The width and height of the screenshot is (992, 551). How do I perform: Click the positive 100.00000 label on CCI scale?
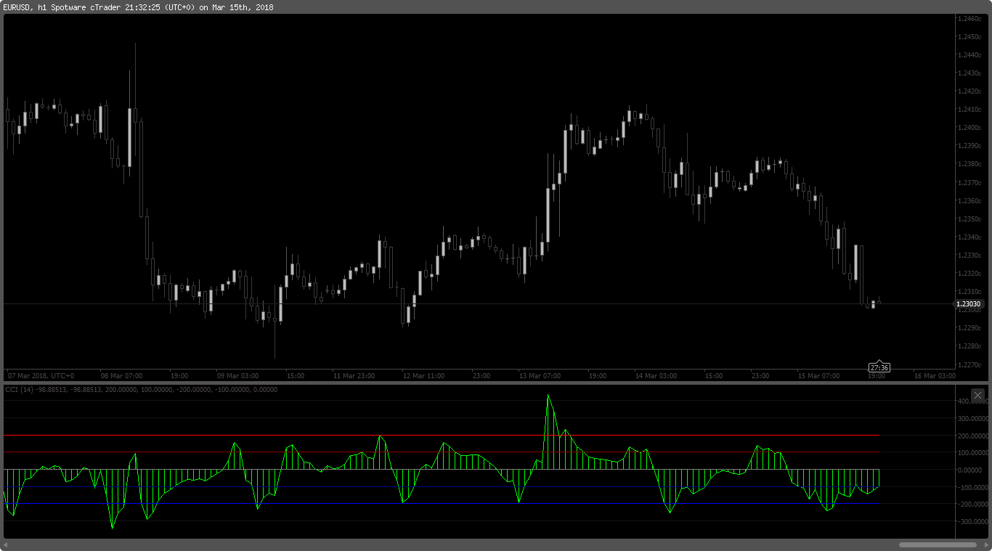point(974,453)
